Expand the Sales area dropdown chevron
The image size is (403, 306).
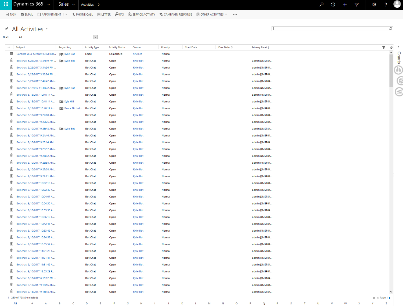coord(73,5)
